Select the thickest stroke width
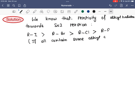 tap(111, 12)
